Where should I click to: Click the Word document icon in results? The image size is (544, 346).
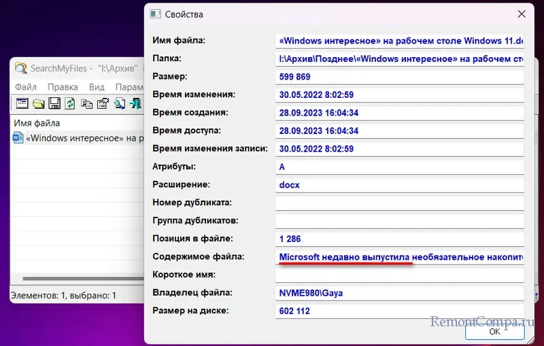[18, 138]
